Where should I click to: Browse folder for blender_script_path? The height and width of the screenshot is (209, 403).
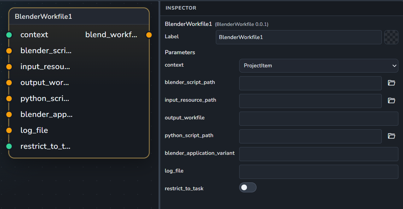(x=391, y=83)
